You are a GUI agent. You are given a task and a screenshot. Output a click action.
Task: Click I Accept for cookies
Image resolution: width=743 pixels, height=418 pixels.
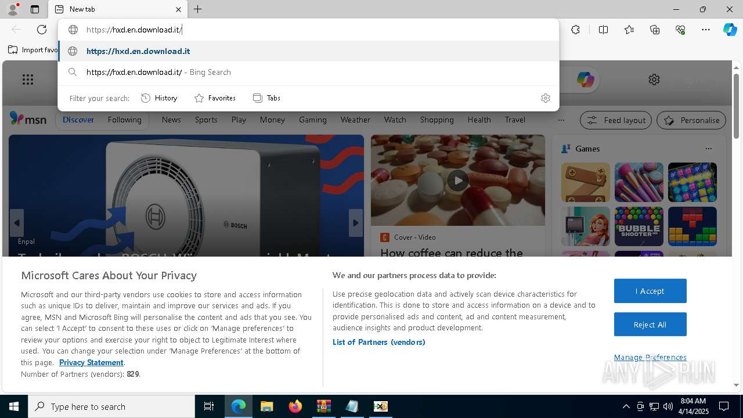pos(650,291)
